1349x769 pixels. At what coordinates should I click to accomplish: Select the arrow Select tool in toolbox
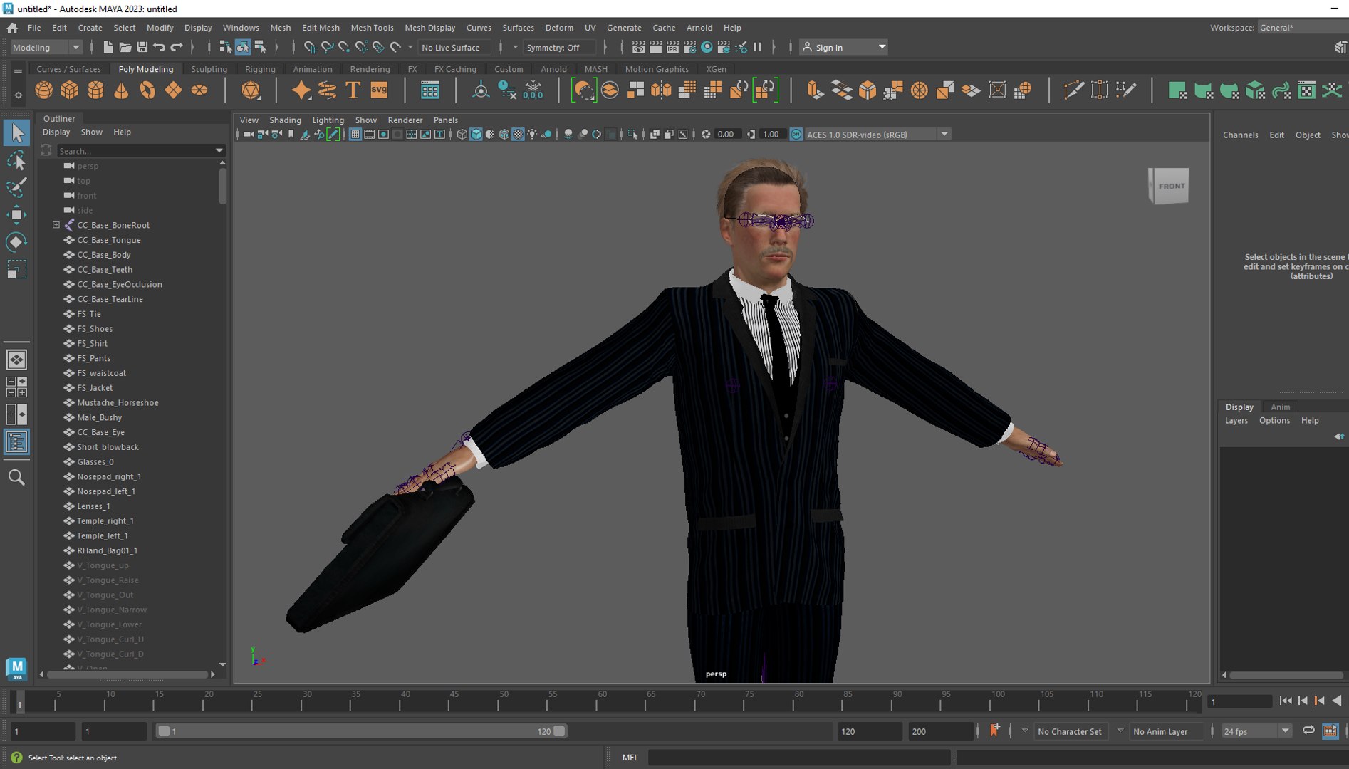coord(16,132)
